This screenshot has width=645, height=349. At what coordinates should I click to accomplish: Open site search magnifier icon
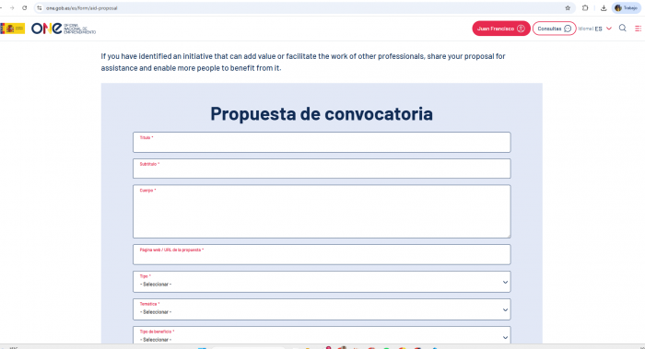click(622, 28)
